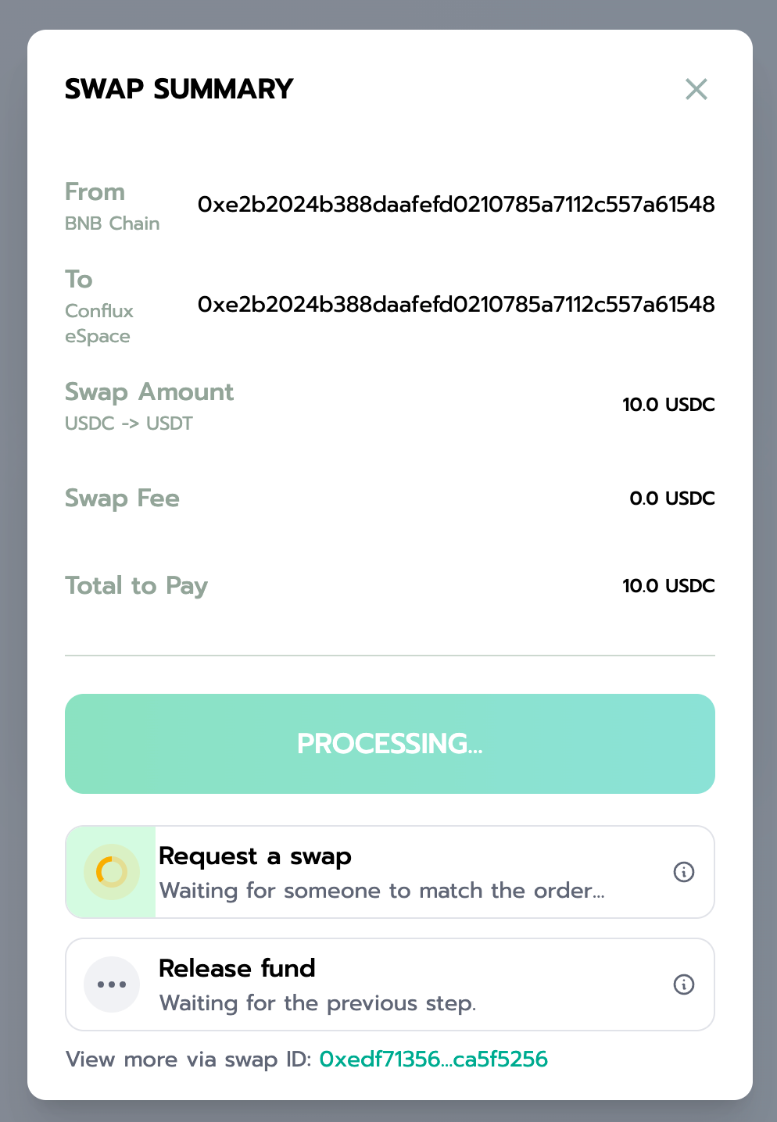Click the PROCESSING button
This screenshot has width=777, height=1122.
click(x=389, y=744)
